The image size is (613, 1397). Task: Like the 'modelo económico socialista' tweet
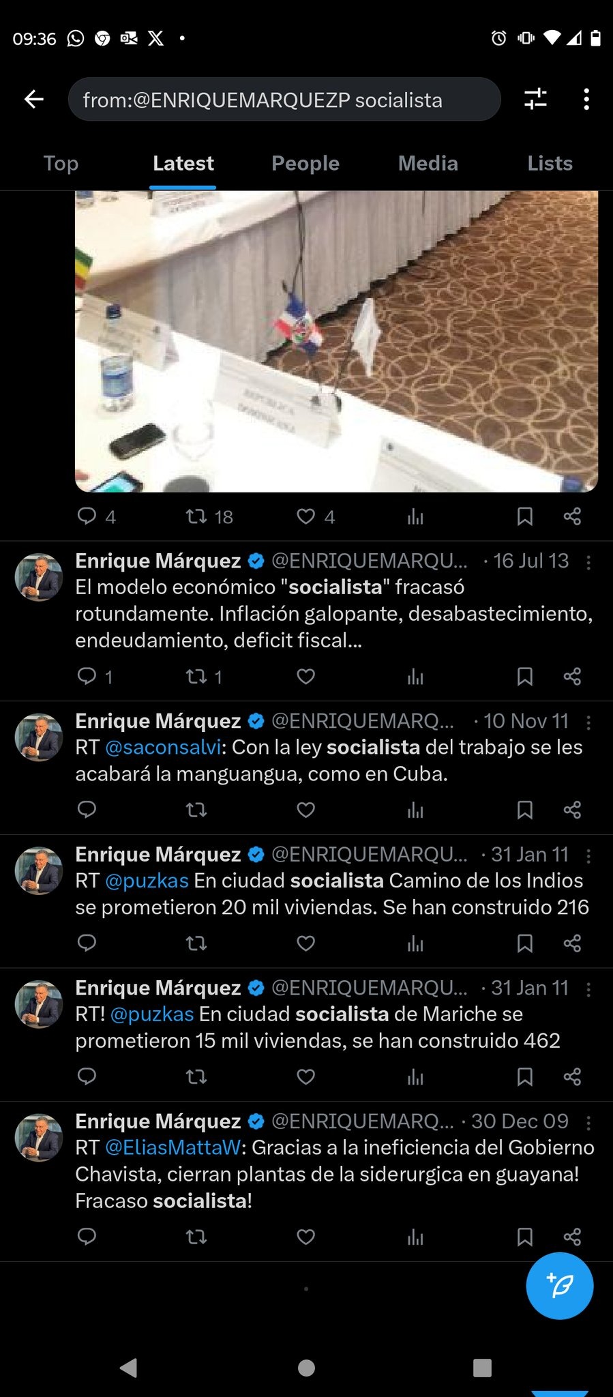click(x=305, y=677)
